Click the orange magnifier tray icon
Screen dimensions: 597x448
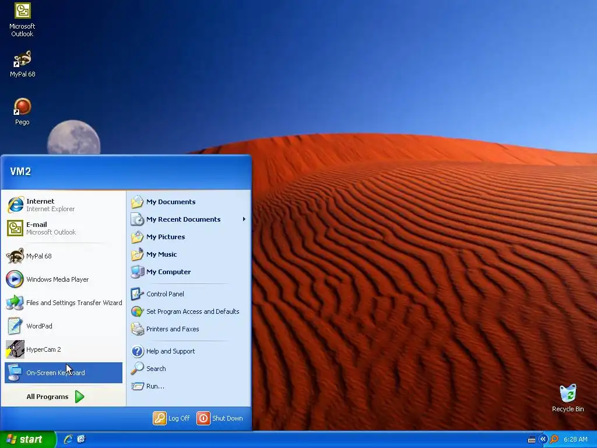tap(554, 439)
